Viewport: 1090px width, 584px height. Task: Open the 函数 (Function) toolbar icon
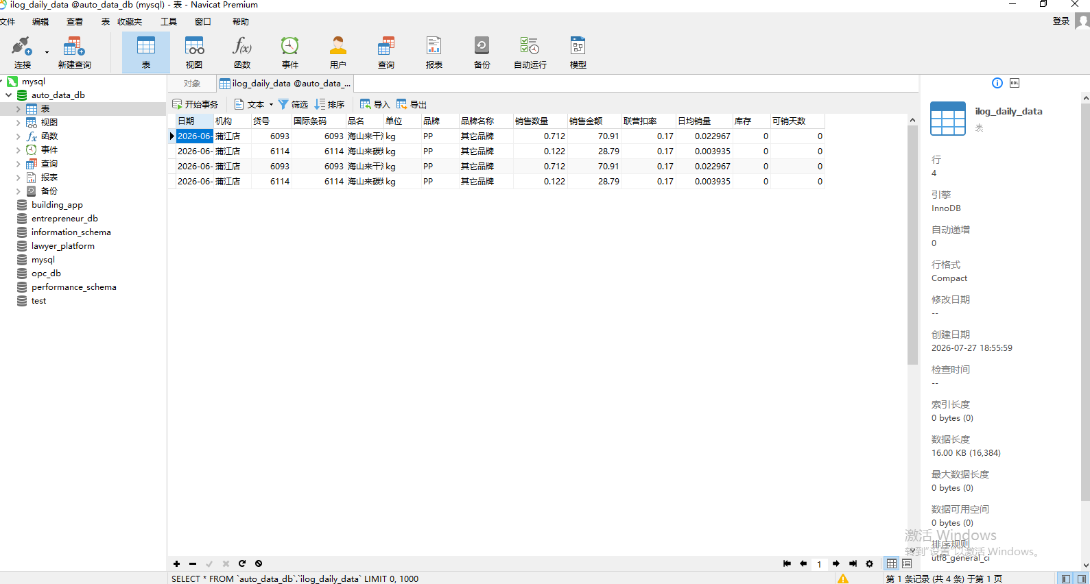[x=242, y=53]
